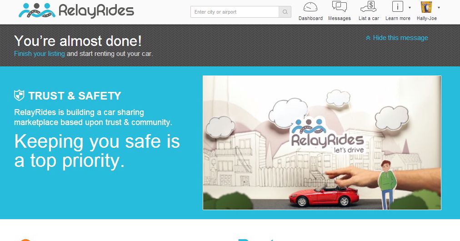Open the Dashboard speedometer icon

pos(310,7)
